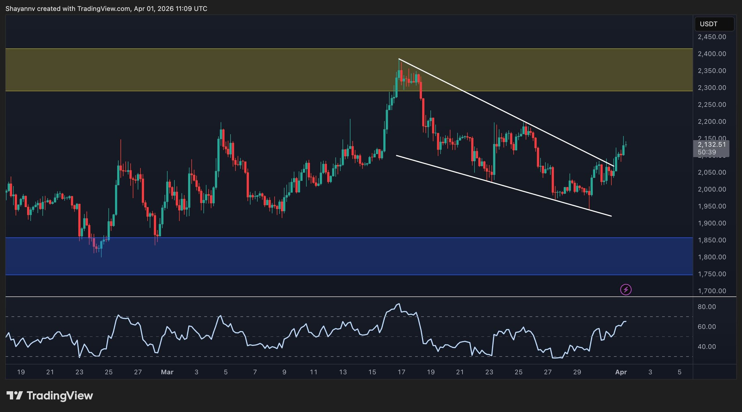
Task: Click the 1,850.00 price axis label
Action: coord(712,240)
